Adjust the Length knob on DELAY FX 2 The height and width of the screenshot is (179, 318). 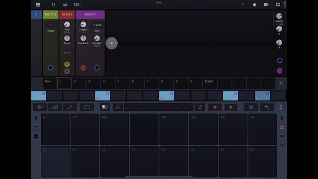tap(83, 24)
